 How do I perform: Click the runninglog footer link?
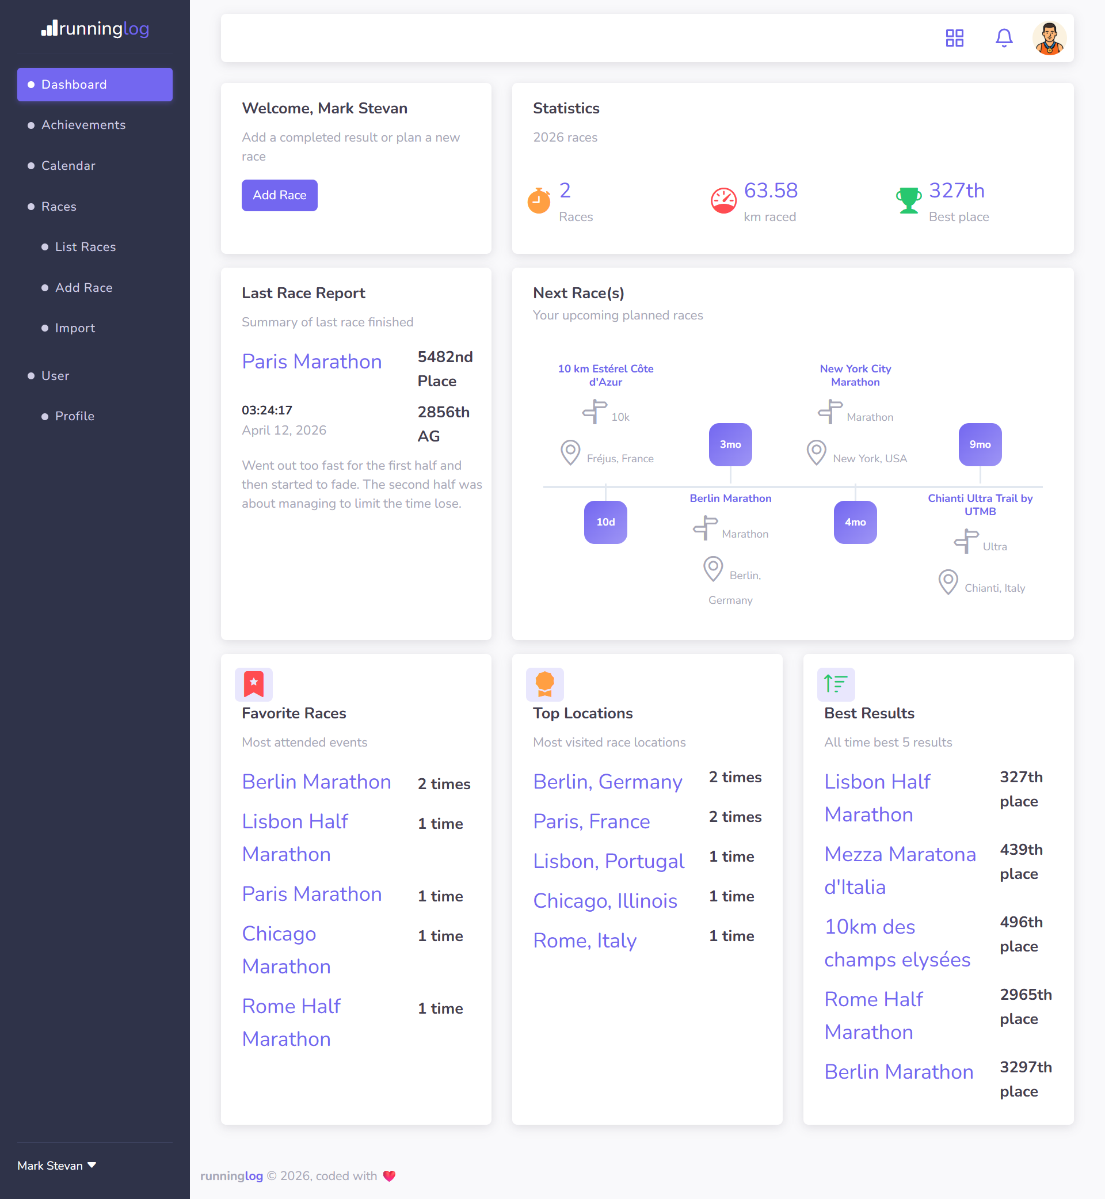[x=231, y=1175]
